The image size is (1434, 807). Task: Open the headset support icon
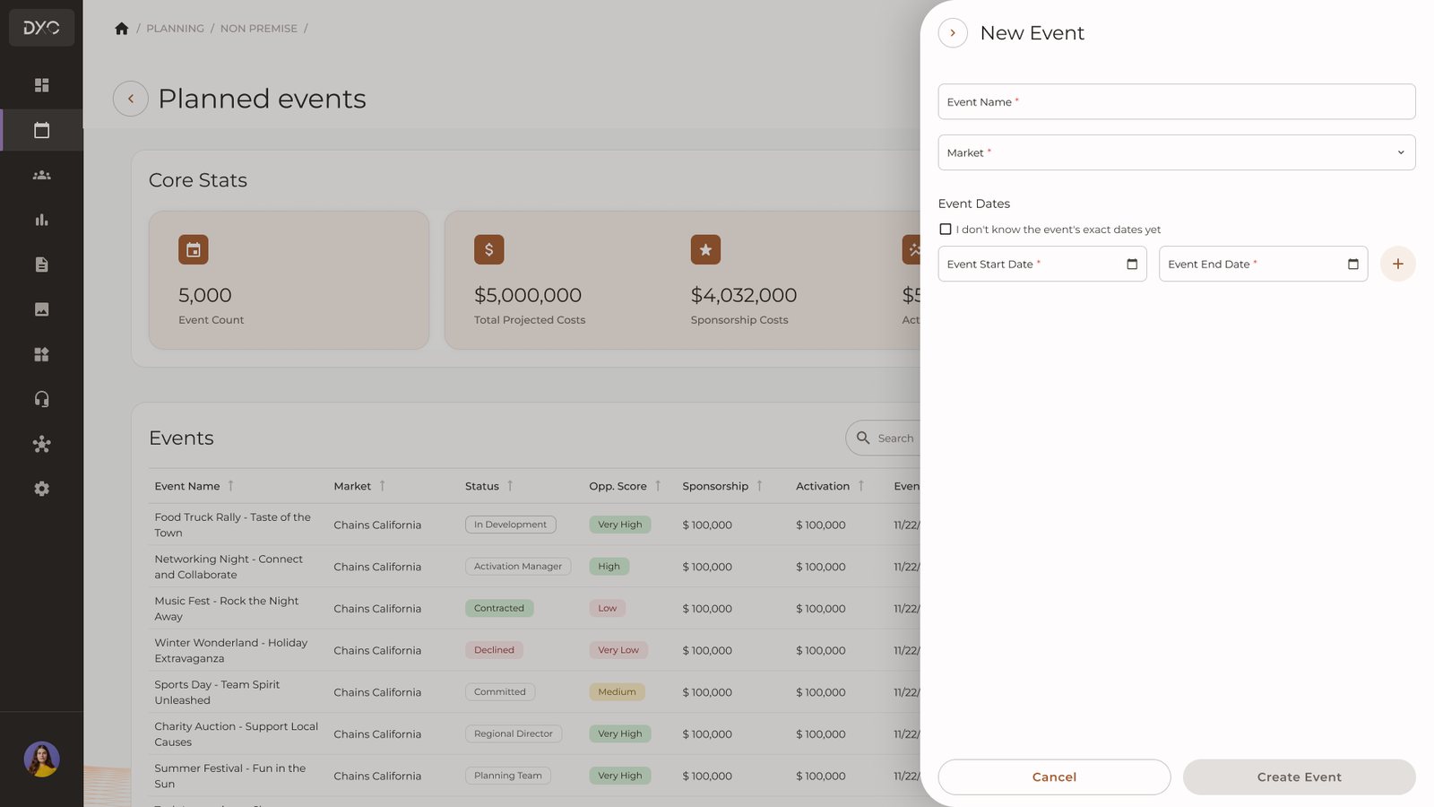tap(41, 399)
